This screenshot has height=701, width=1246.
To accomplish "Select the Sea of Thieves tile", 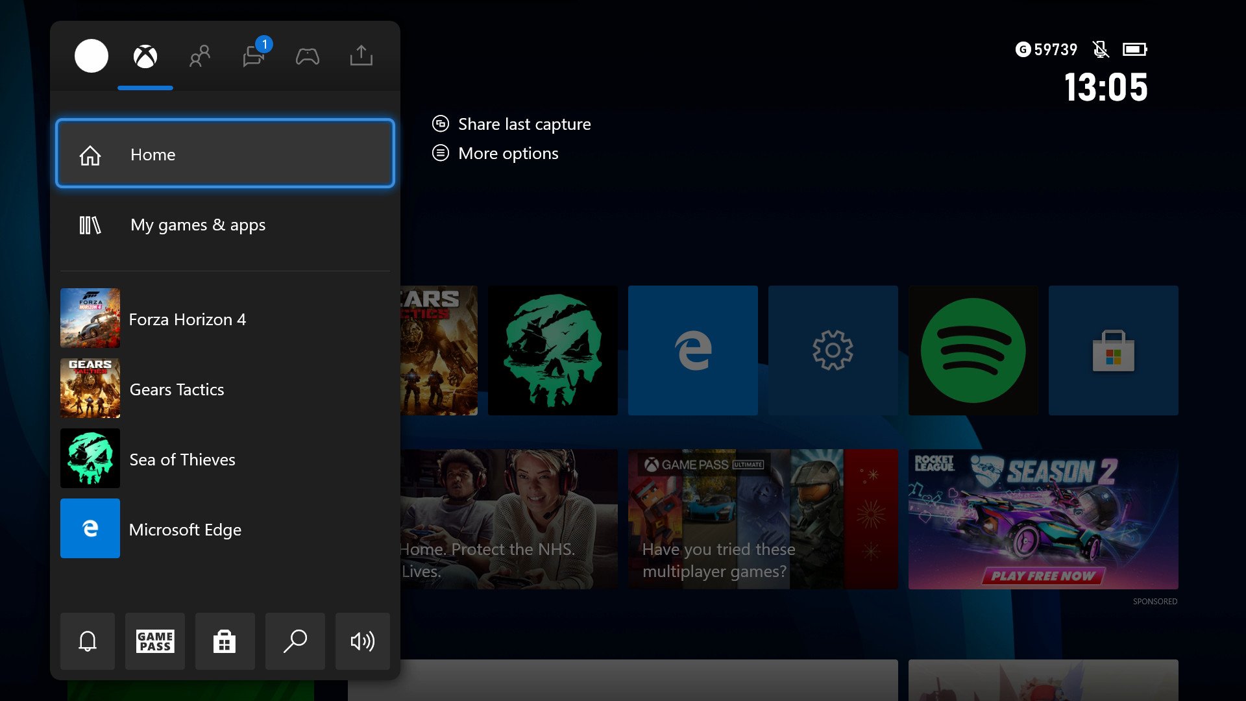I will coord(226,459).
